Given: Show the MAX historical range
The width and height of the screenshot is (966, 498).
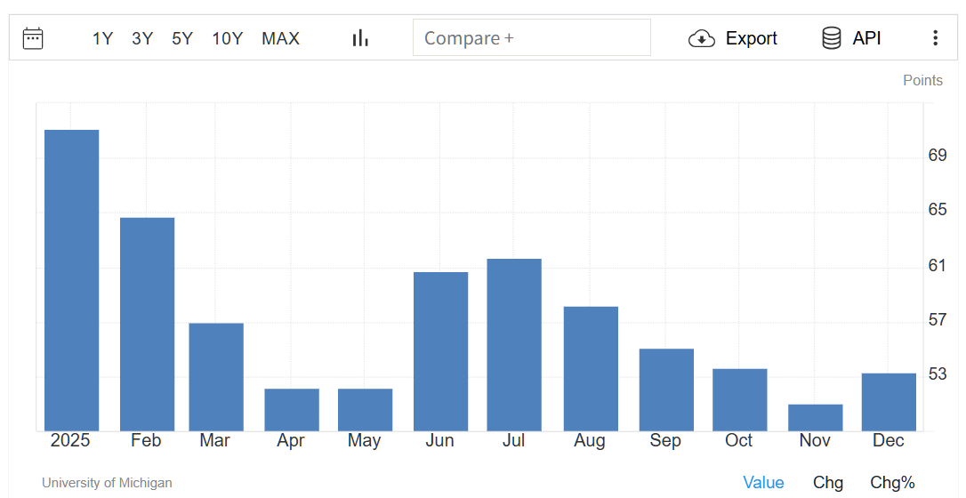Looking at the screenshot, I should pos(280,38).
